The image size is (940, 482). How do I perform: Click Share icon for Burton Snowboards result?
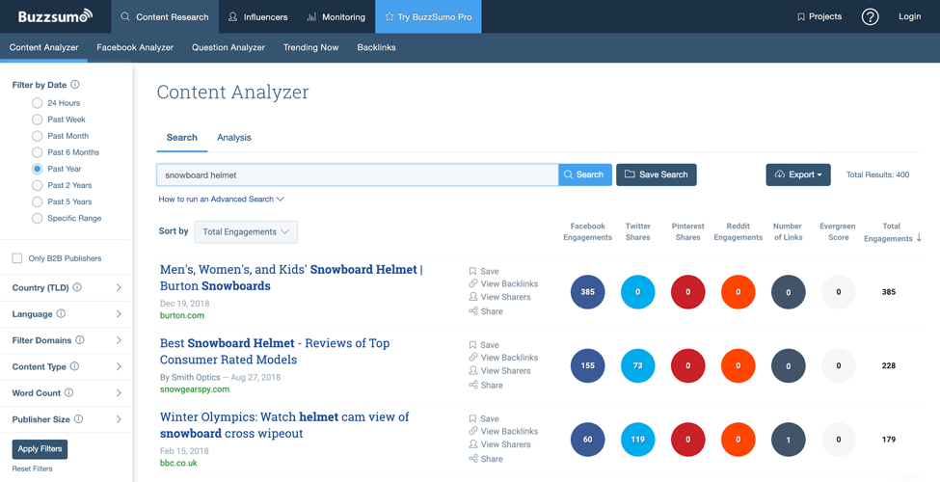coord(473,311)
